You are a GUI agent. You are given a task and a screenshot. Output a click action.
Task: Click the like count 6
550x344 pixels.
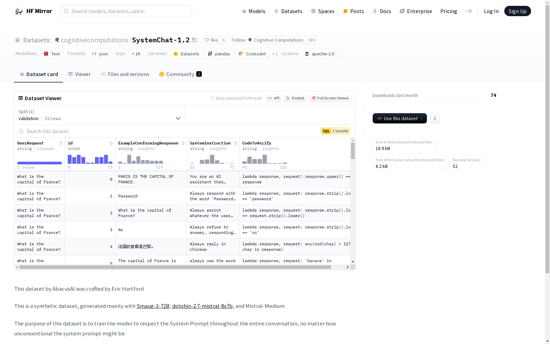point(223,40)
